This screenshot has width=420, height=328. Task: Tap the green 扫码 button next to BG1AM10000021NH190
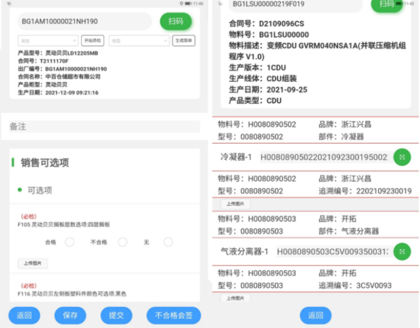point(176,21)
